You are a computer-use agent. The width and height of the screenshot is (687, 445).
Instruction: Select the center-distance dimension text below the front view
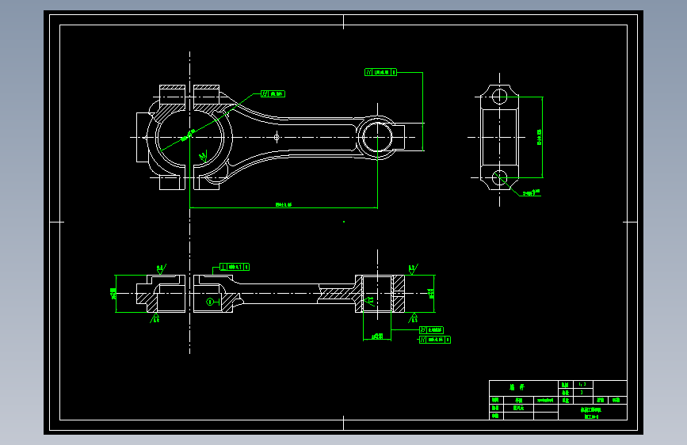[284, 204]
